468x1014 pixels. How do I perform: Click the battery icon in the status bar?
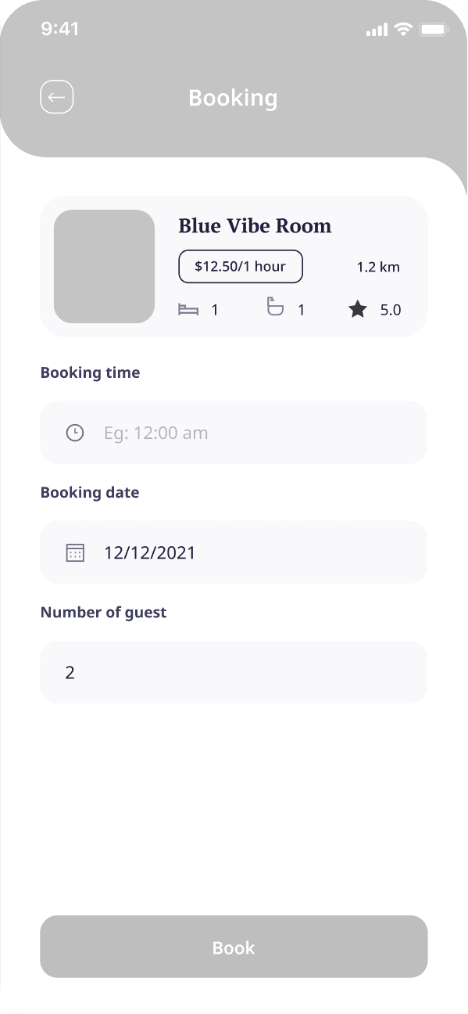[433, 29]
